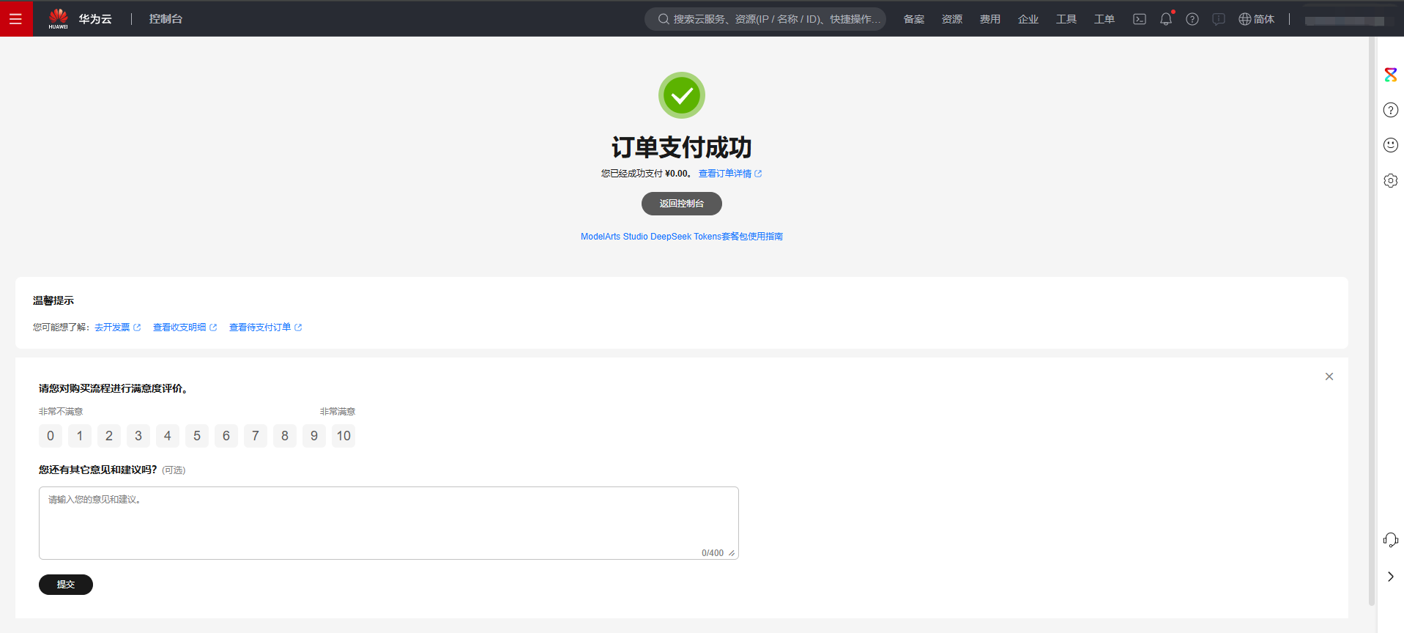Click external-link icon beside 查看收支明细
Image resolution: width=1404 pixels, height=633 pixels.
(x=213, y=327)
